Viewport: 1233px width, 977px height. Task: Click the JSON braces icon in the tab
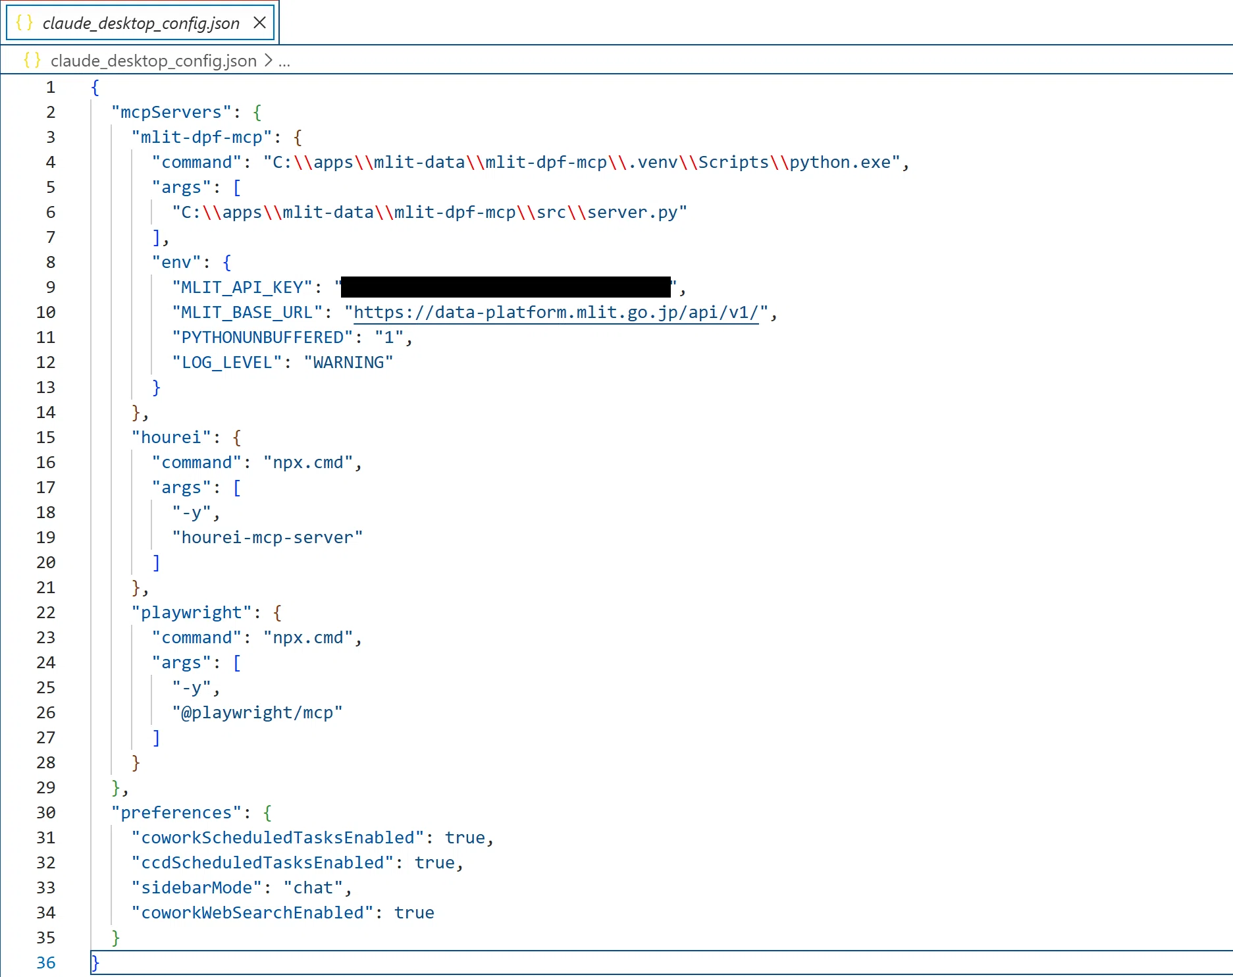[24, 23]
